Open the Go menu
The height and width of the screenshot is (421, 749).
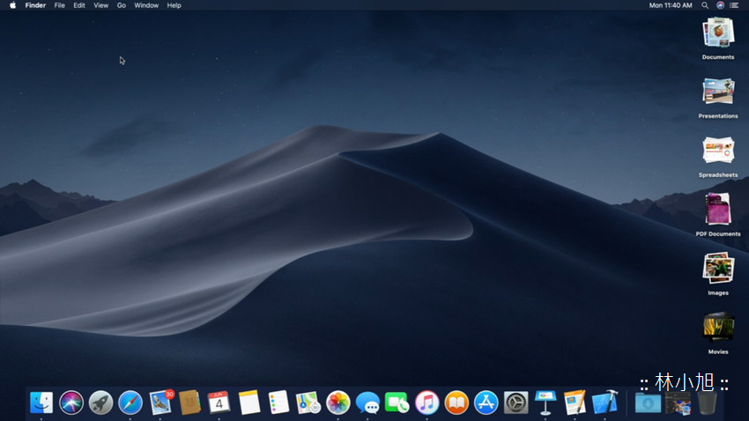(x=122, y=5)
